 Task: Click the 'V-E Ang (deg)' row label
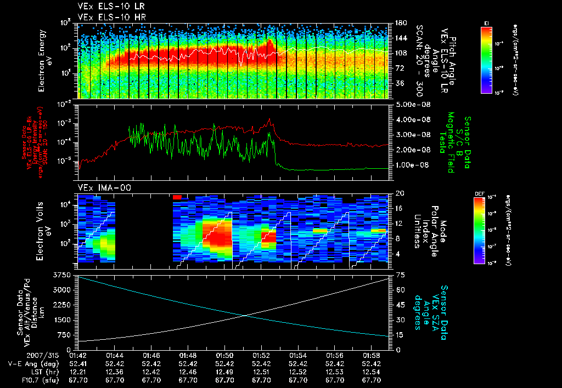tap(33, 364)
